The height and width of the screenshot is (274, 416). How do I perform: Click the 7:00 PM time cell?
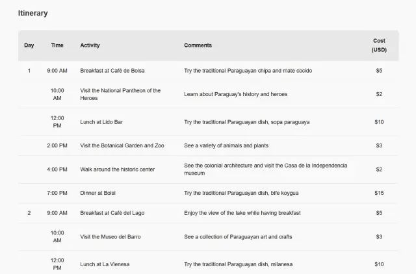(x=57, y=193)
